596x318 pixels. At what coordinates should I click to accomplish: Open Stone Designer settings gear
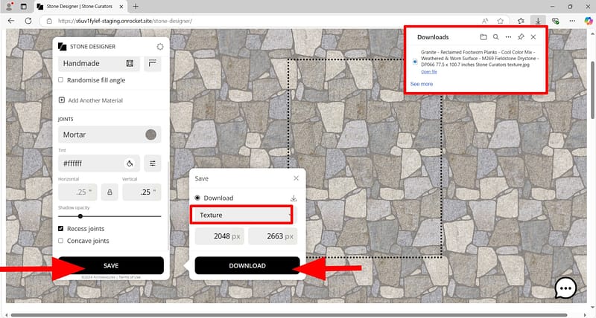click(x=159, y=46)
